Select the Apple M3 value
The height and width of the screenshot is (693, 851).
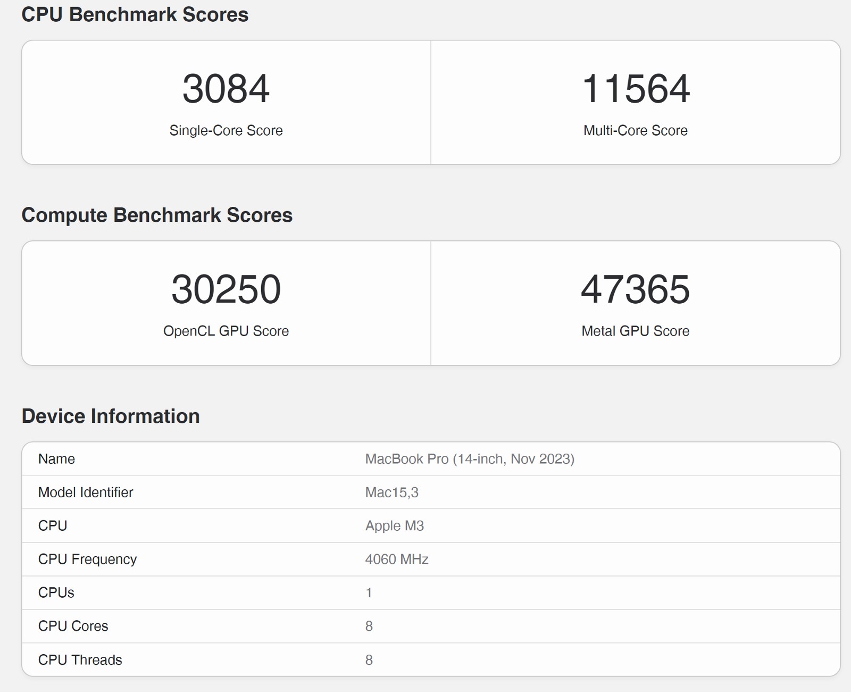tap(395, 526)
